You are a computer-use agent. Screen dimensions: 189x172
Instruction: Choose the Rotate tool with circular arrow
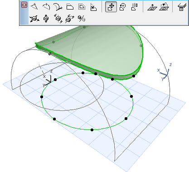pos(122,7)
